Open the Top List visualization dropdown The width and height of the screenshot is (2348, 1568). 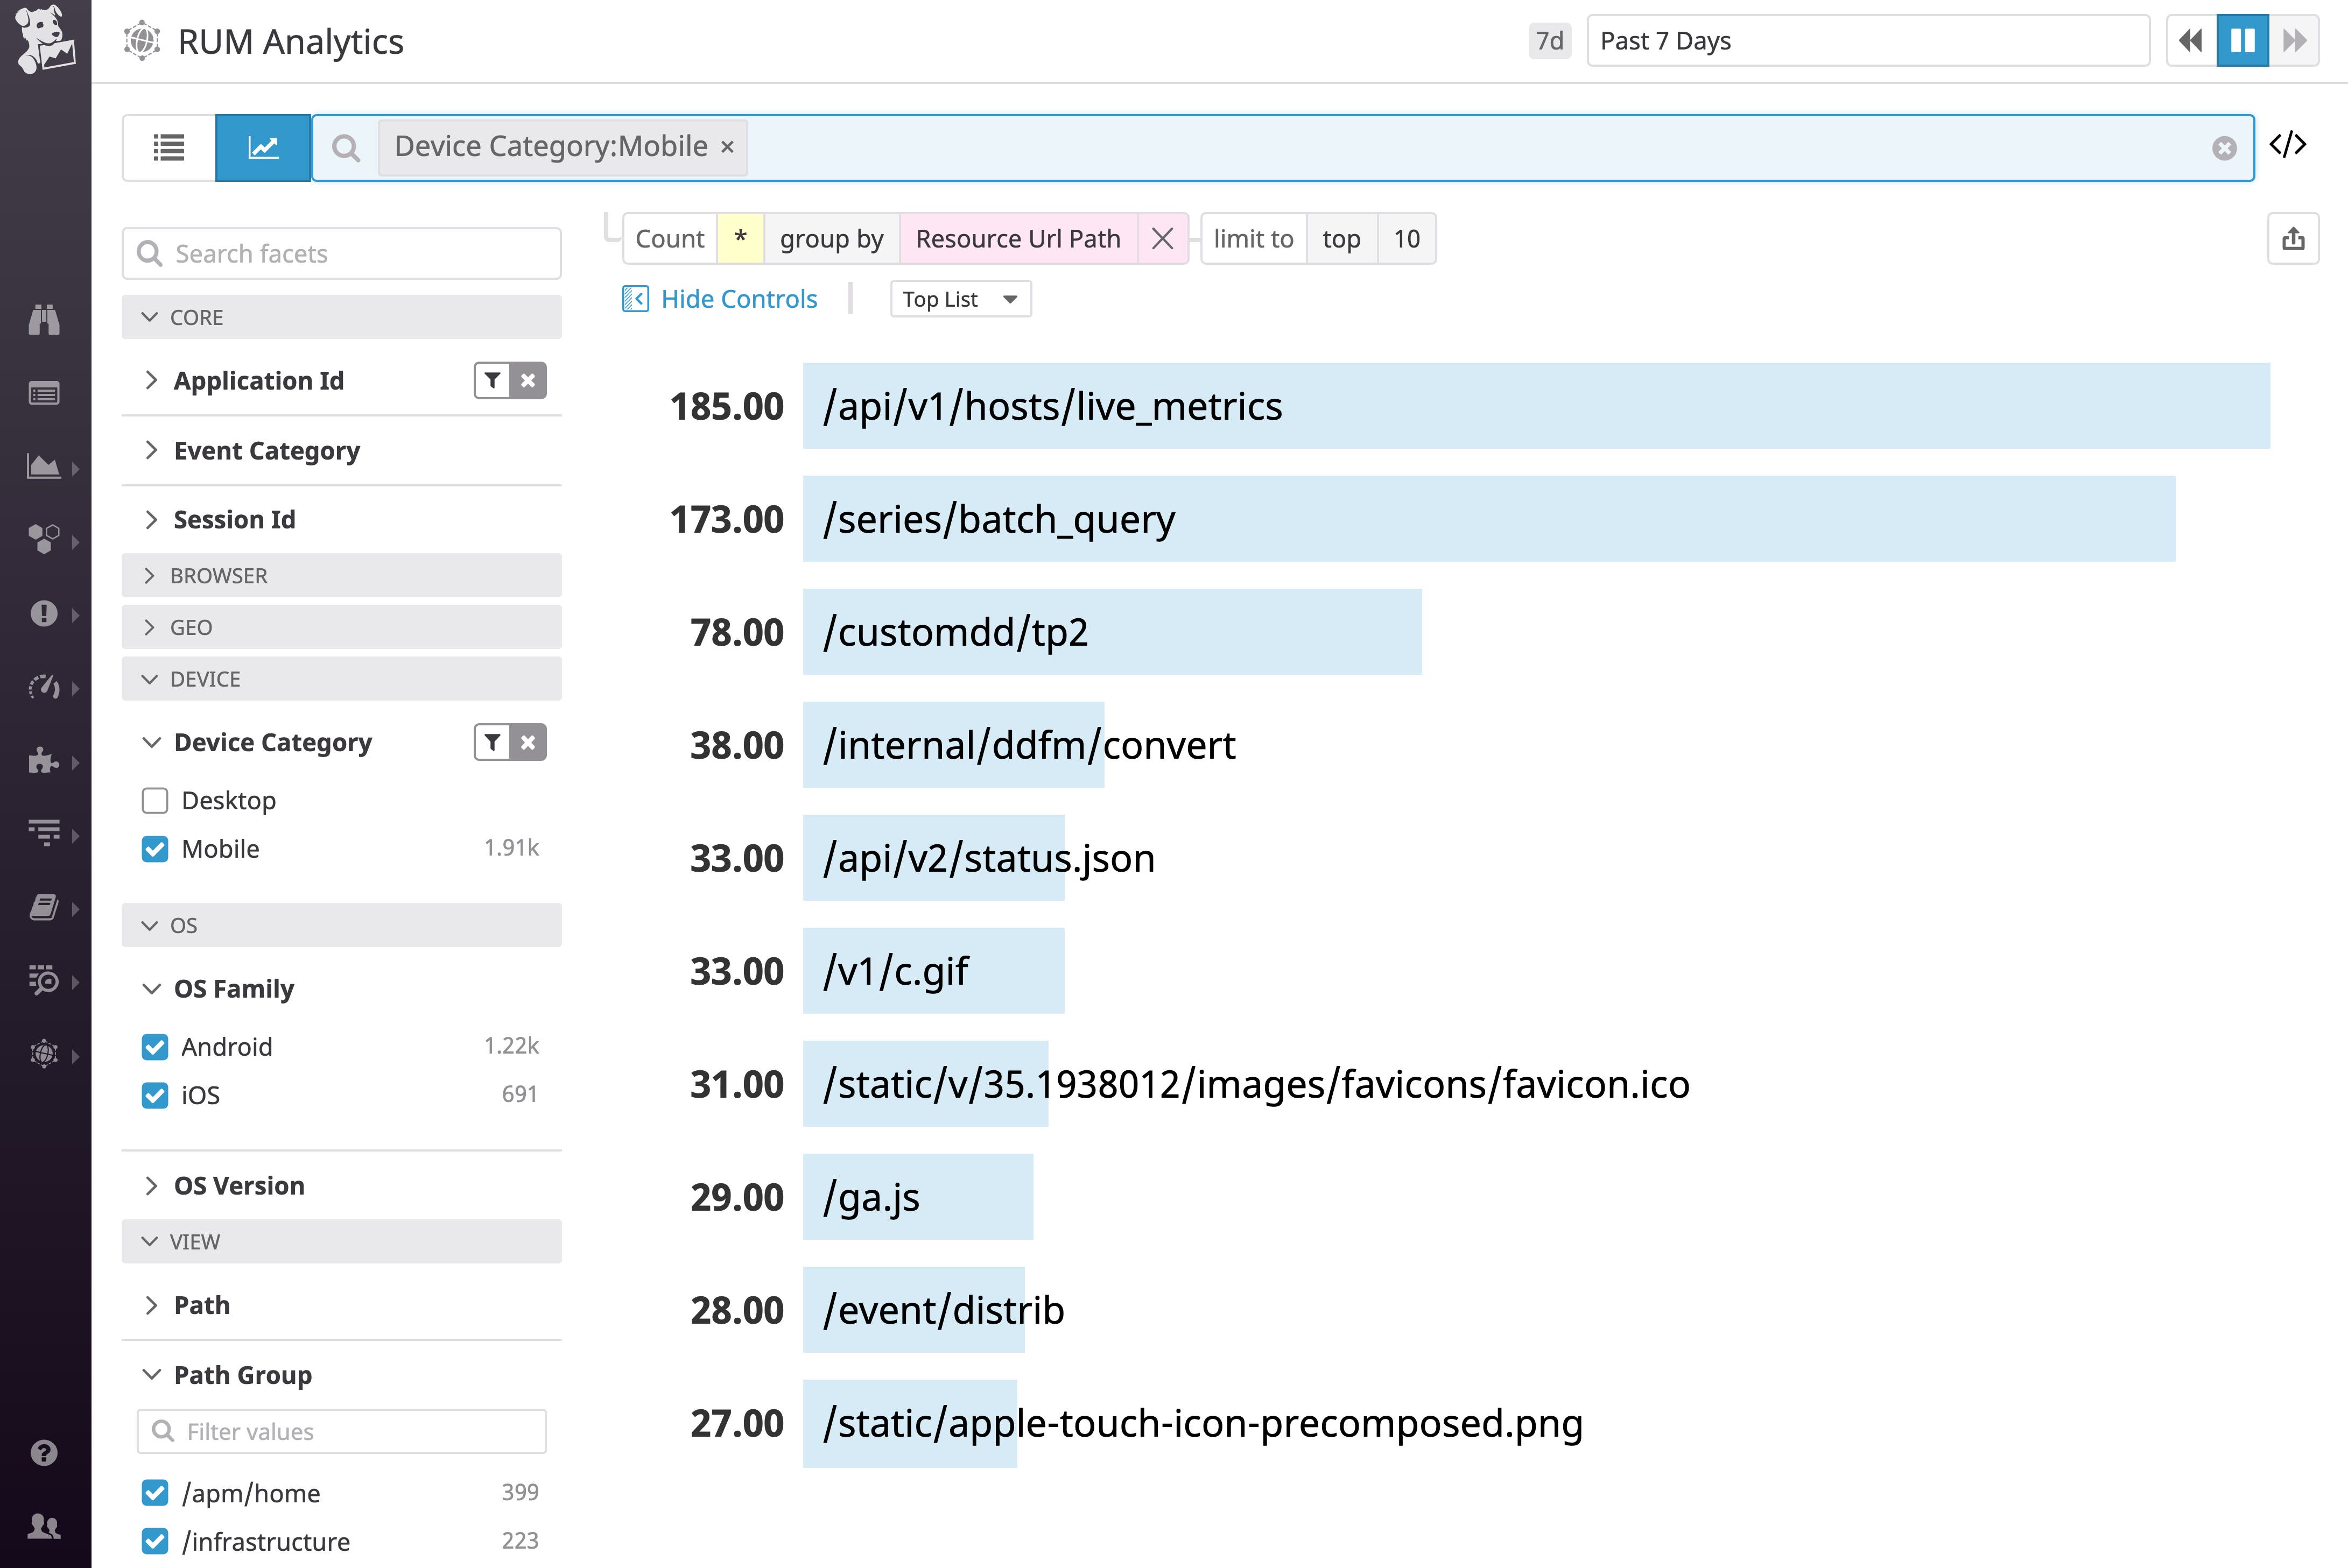point(959,298)
